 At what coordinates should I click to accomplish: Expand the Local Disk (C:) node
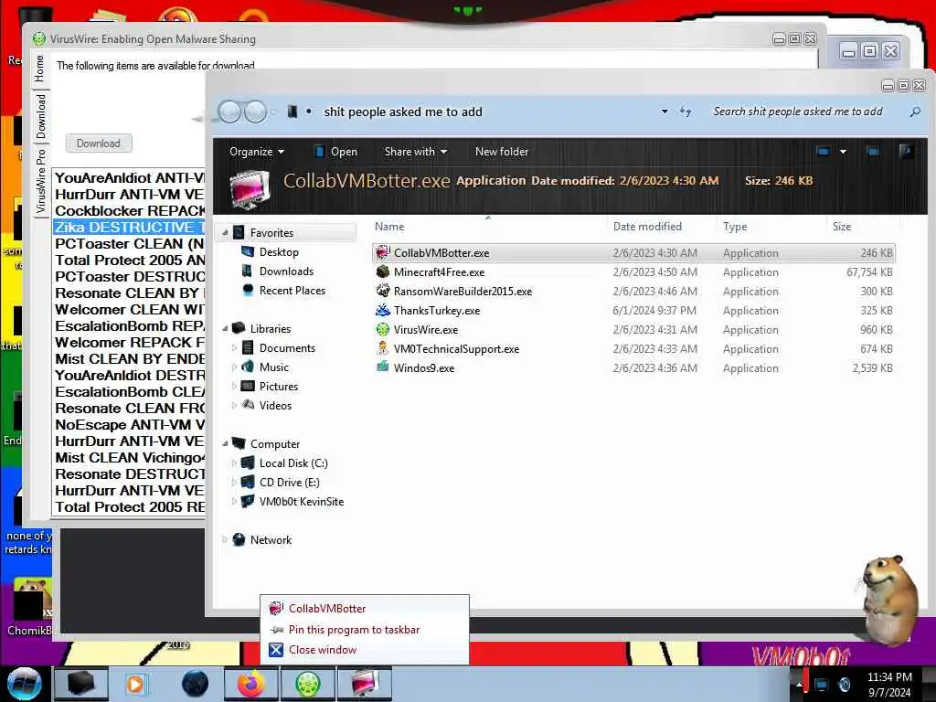[x=234, y=463]
